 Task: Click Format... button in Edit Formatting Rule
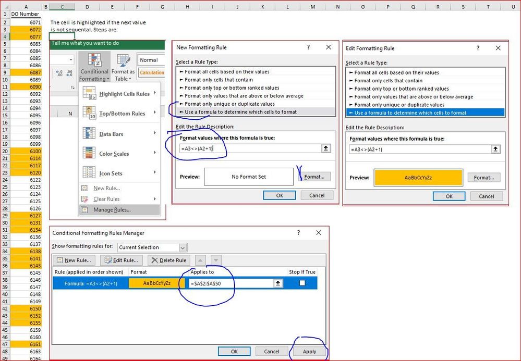coord(484,178)
